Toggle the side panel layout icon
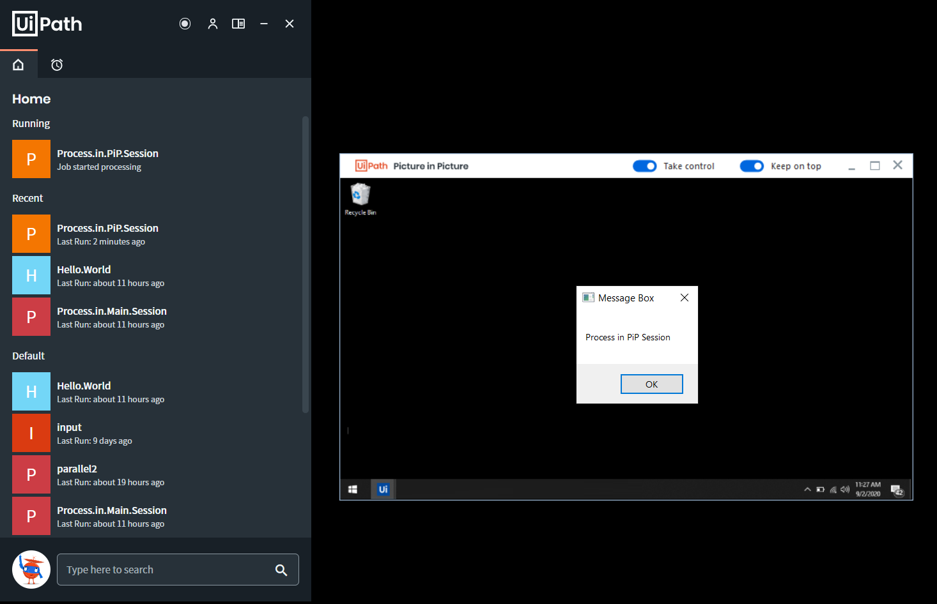The width and height of the screenshot is (937, 604). click(238, 24)
